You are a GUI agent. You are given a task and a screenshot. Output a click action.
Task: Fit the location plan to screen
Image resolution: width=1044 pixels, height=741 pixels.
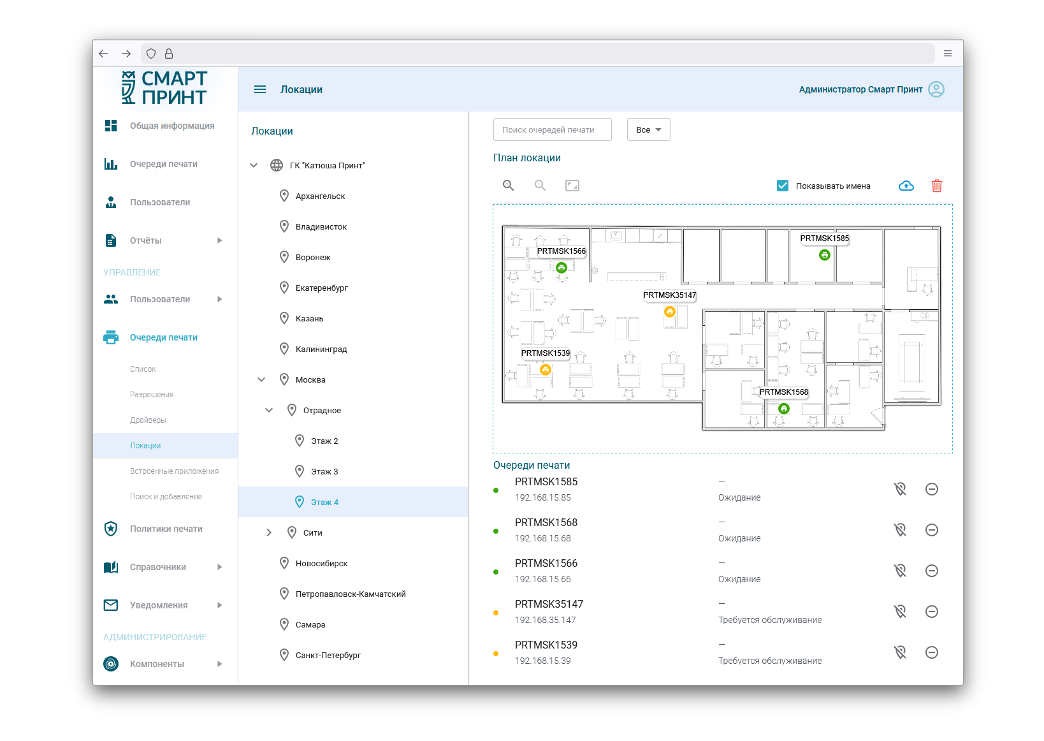(572, 186)
